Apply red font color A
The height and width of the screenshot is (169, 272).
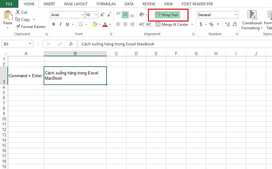click(105, 24)
